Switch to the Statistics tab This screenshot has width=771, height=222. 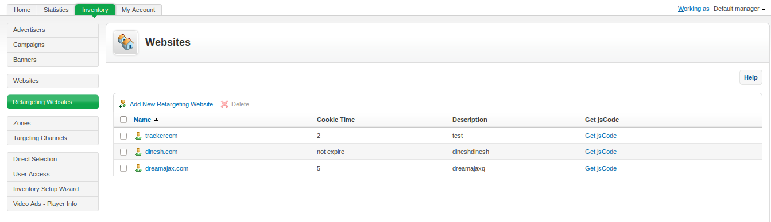[x=56, y=10]
